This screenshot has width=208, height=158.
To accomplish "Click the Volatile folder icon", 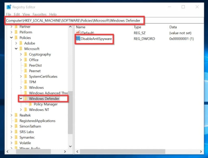I will [x=16, y=143].
